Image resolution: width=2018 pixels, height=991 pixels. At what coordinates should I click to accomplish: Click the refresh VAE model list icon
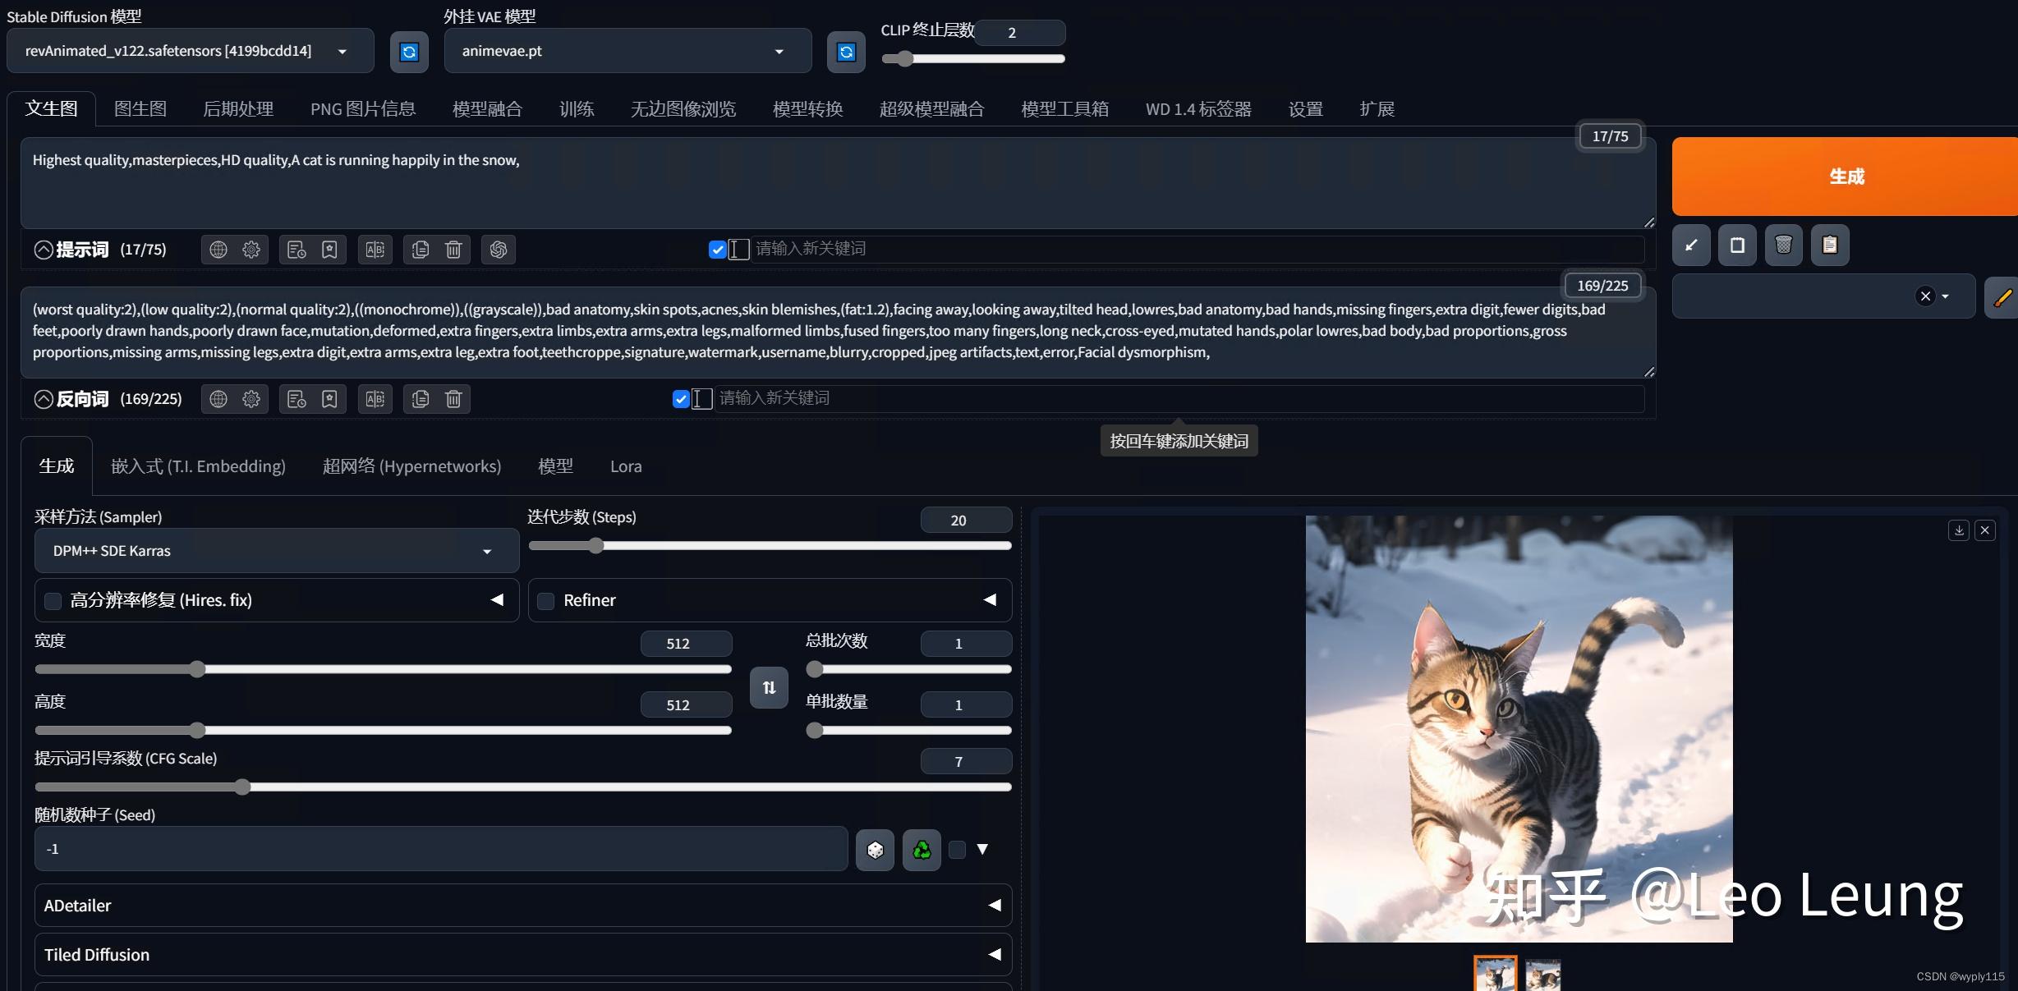[x=846, y=52]
